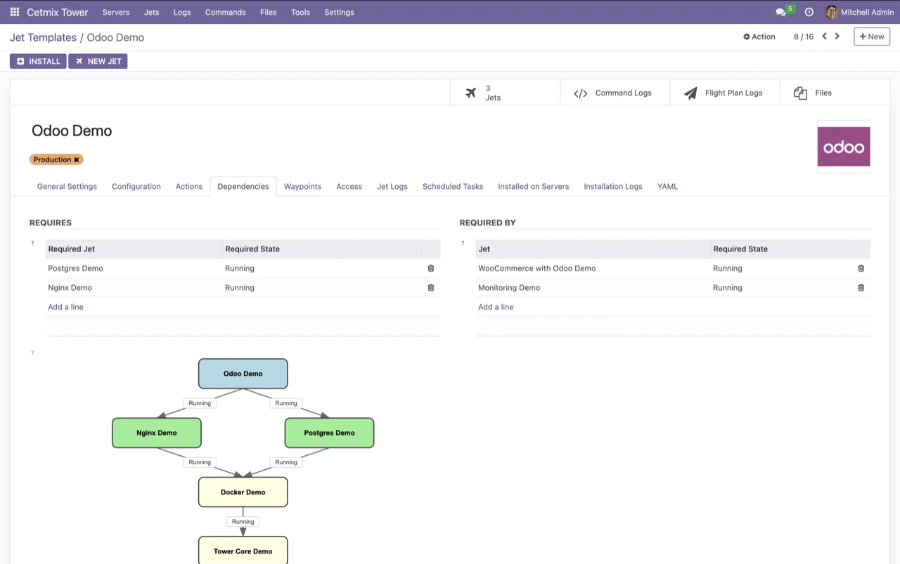Remove the Production tag
The image size is (900, 564).
[x=76, y=159]
